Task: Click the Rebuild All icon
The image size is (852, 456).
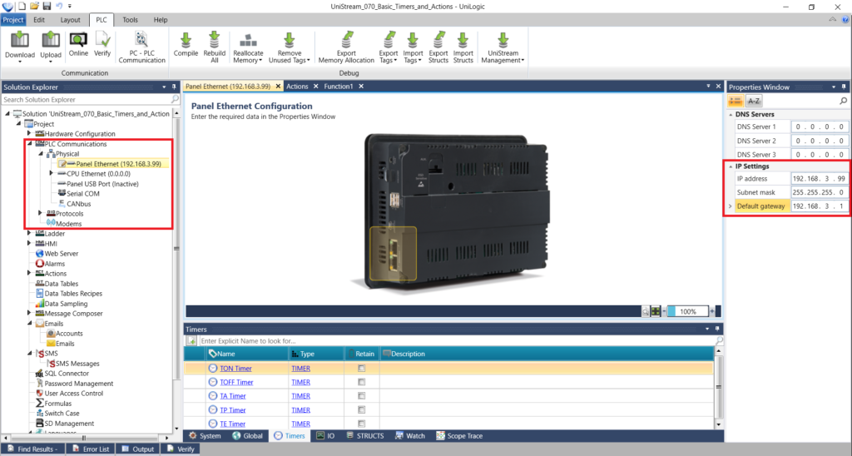Action: tap(214, 40)
